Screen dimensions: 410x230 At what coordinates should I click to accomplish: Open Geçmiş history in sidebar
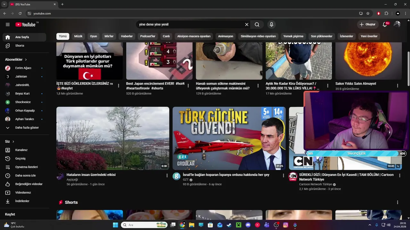point(24,158)
